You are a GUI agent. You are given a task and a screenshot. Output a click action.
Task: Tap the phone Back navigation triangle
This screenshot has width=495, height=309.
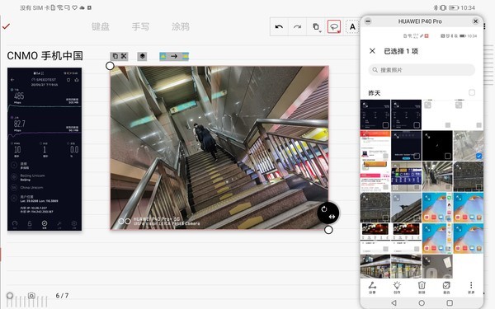[394, 302]
